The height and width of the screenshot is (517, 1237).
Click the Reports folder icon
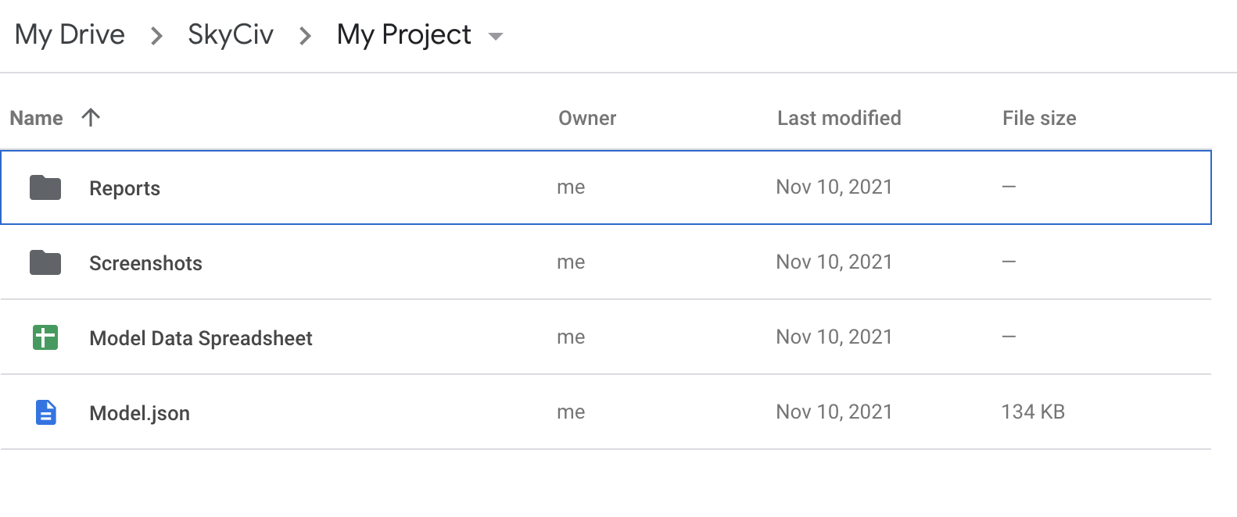coord(45,187)
